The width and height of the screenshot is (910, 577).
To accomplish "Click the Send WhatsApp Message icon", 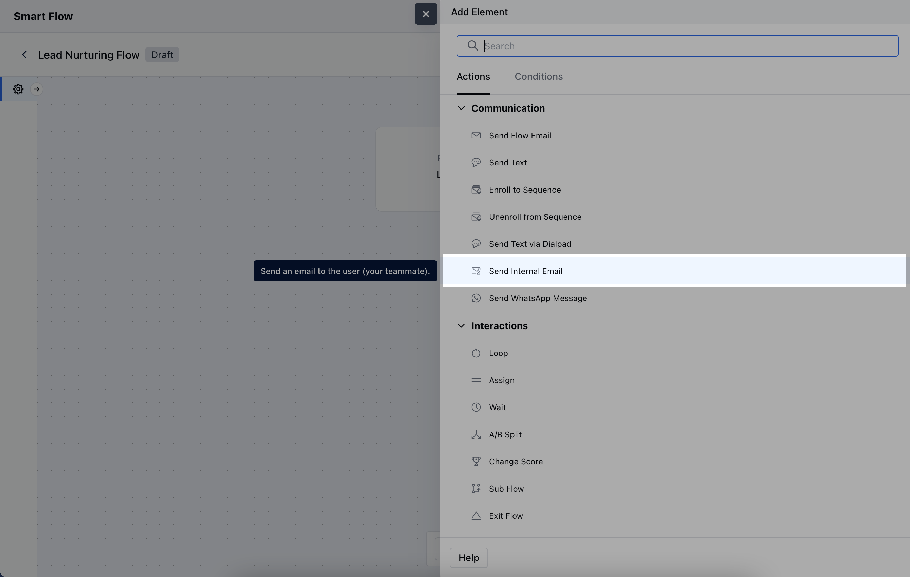I will point(476,298).
